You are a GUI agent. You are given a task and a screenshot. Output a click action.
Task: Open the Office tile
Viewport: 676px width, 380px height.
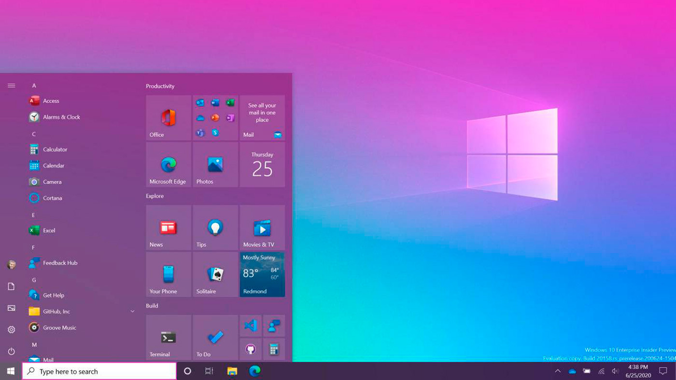(x=169, y=118)
